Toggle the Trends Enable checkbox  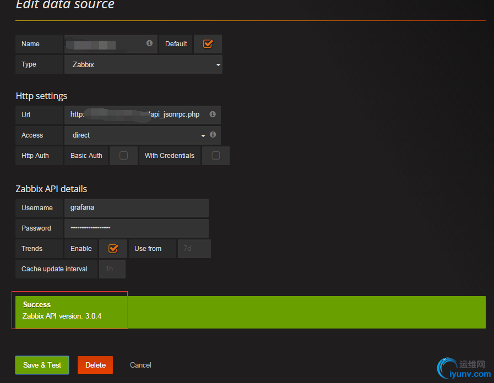pyautogui.click(x=113, y=248)
